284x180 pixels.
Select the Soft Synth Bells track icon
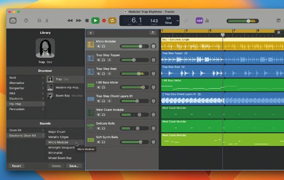point(90,140)
